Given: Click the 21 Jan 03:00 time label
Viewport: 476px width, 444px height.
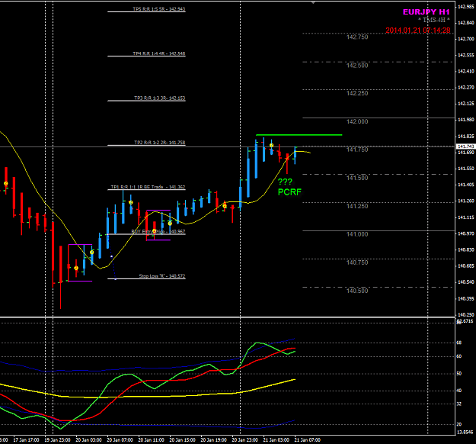Looking at the screenshot, I should tap(276, 440).
